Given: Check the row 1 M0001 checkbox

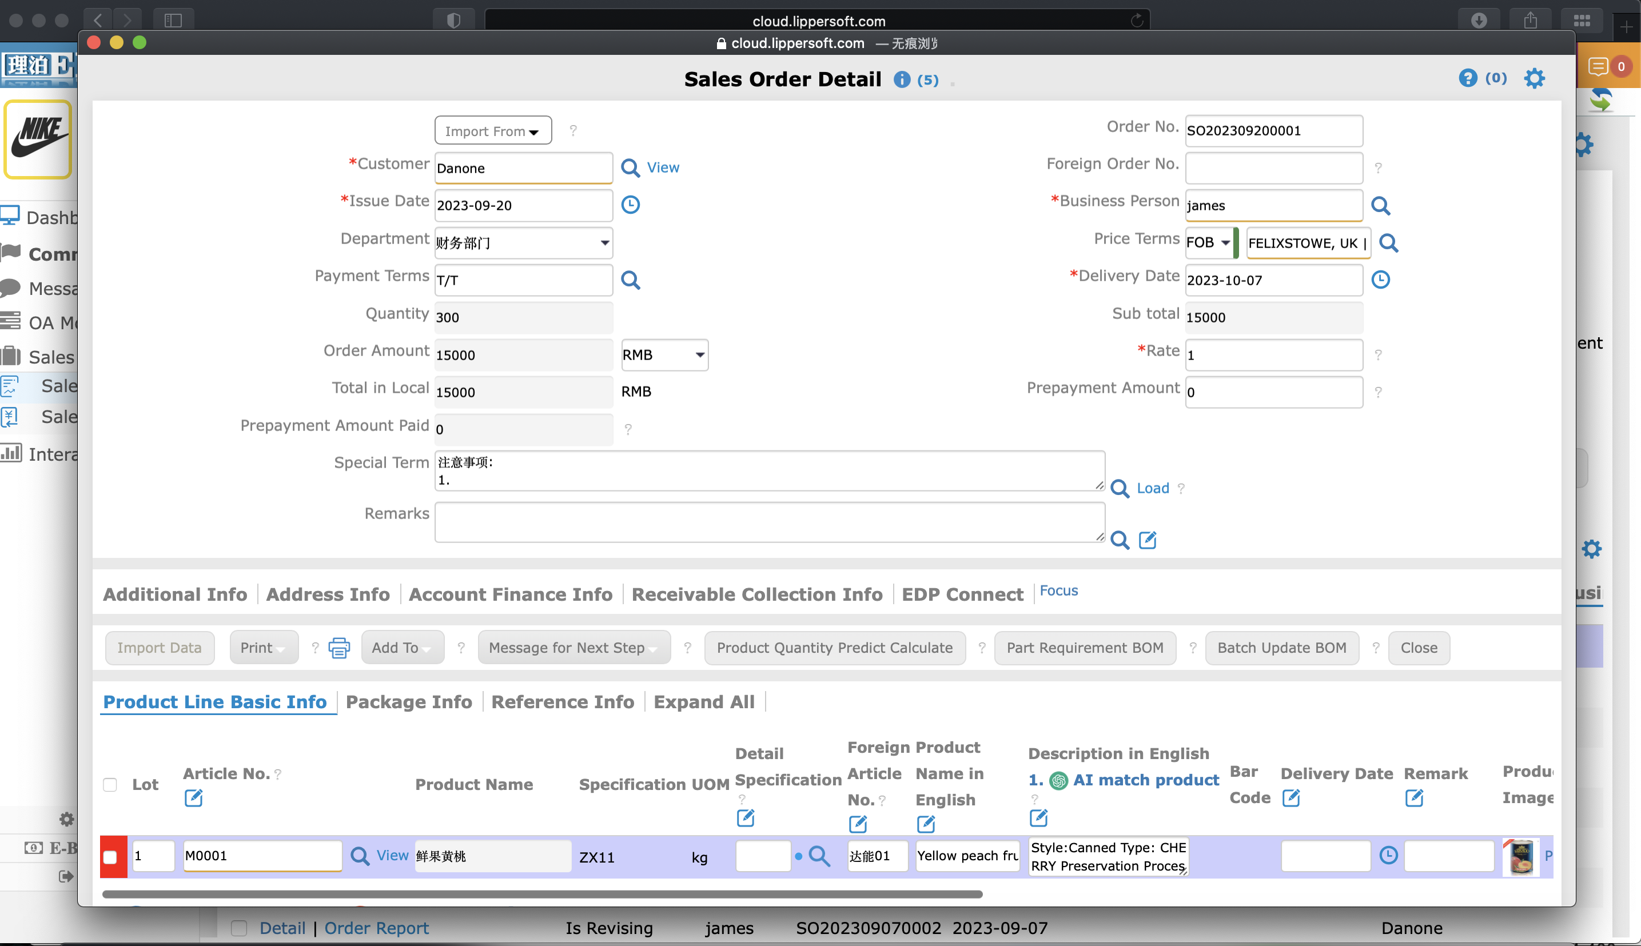Looking at the screenshot, I should (110, 857).
